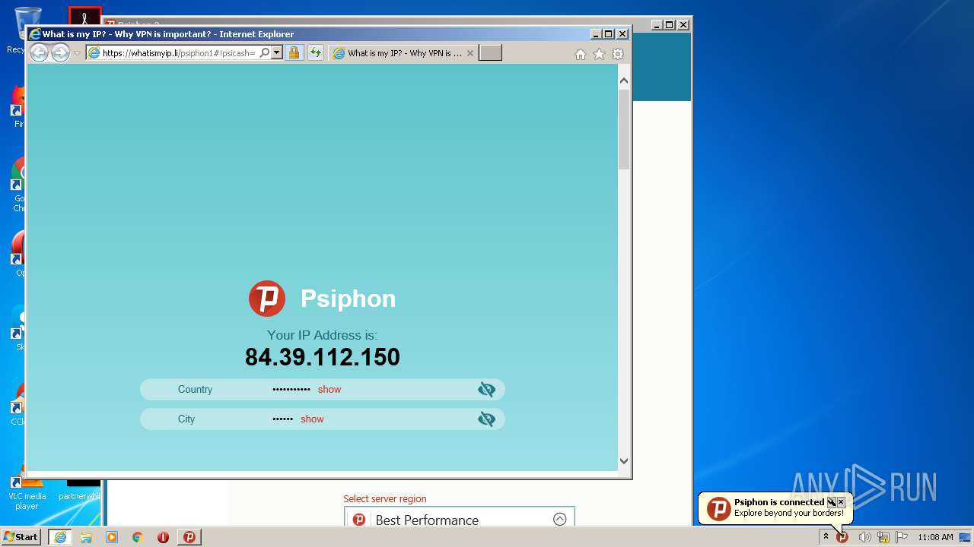974x547 pixels.
Task: Refresh the page with the green arrows button
Action: pyautogui.click(x=315, y=53)
